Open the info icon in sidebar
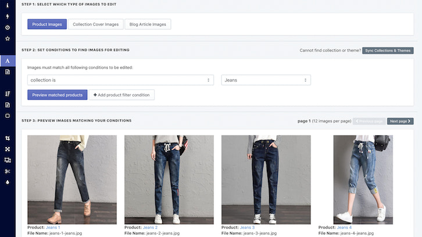 pos(8,5)
